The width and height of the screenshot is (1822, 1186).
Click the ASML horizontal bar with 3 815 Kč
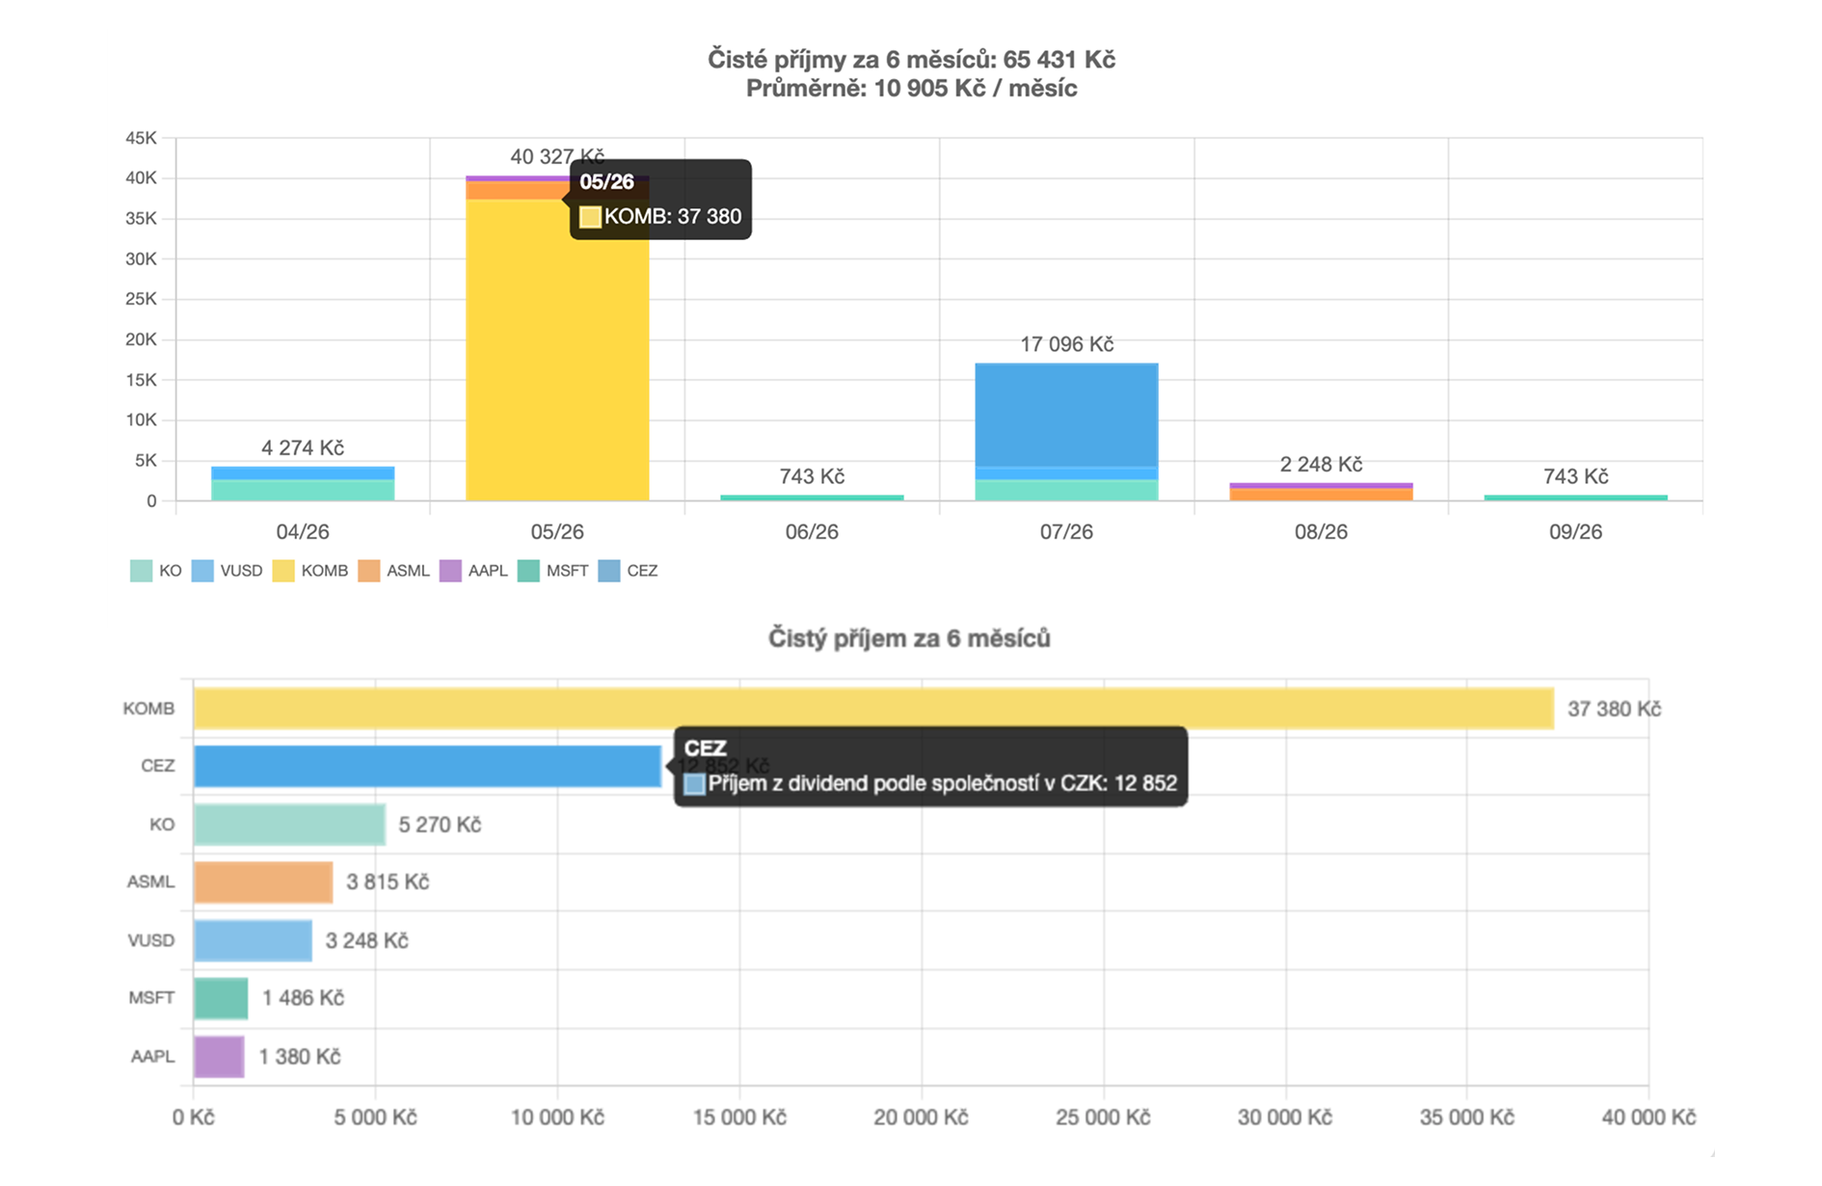263,882
